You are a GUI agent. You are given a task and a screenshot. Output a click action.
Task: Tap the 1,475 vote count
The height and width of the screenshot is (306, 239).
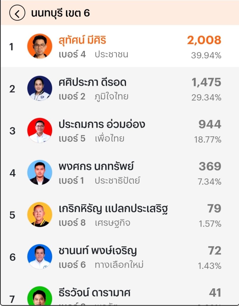tap(206, 82)
